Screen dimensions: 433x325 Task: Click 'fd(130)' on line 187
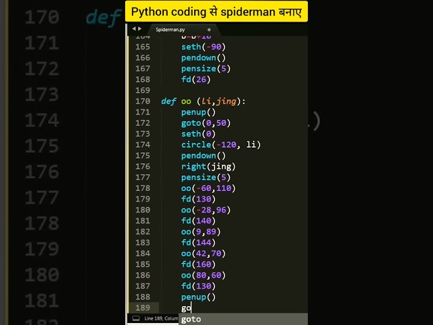click(198, 286)
